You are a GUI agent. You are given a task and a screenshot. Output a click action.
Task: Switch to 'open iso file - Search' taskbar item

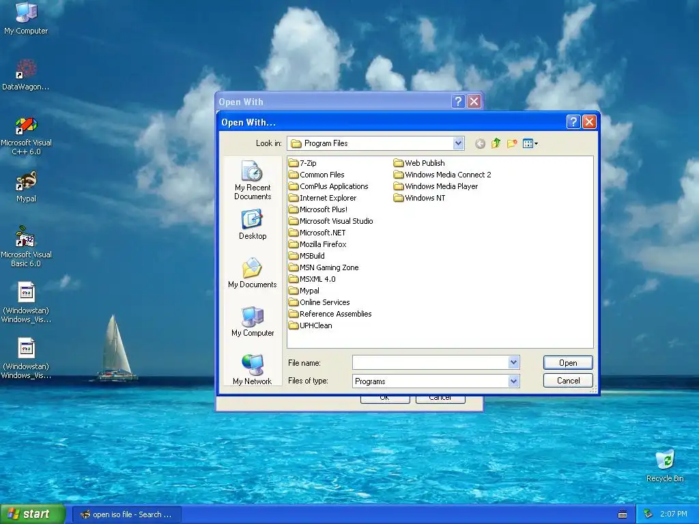tap(126, 514)
